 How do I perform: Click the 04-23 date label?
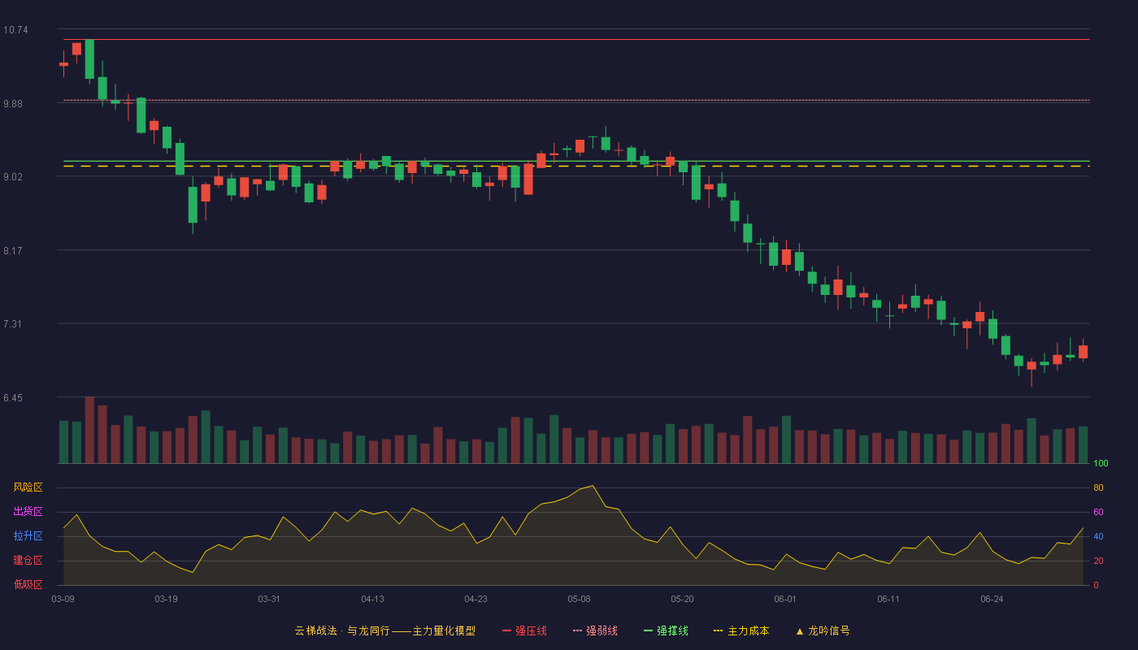click(476, 599)
